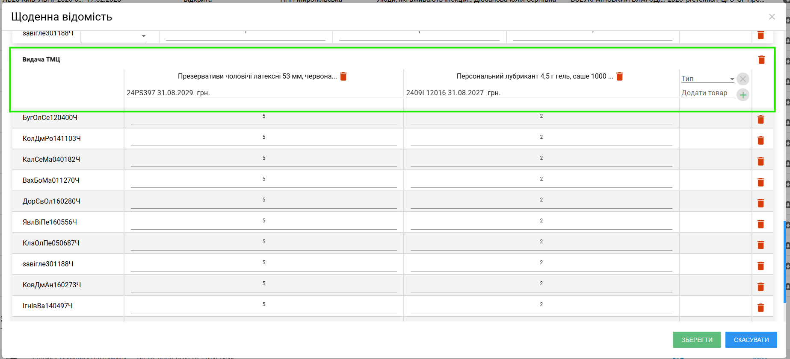The image size is (790, 359).
Task: Delete row КолДмРо141103Ч
Action: click(760, 140)
